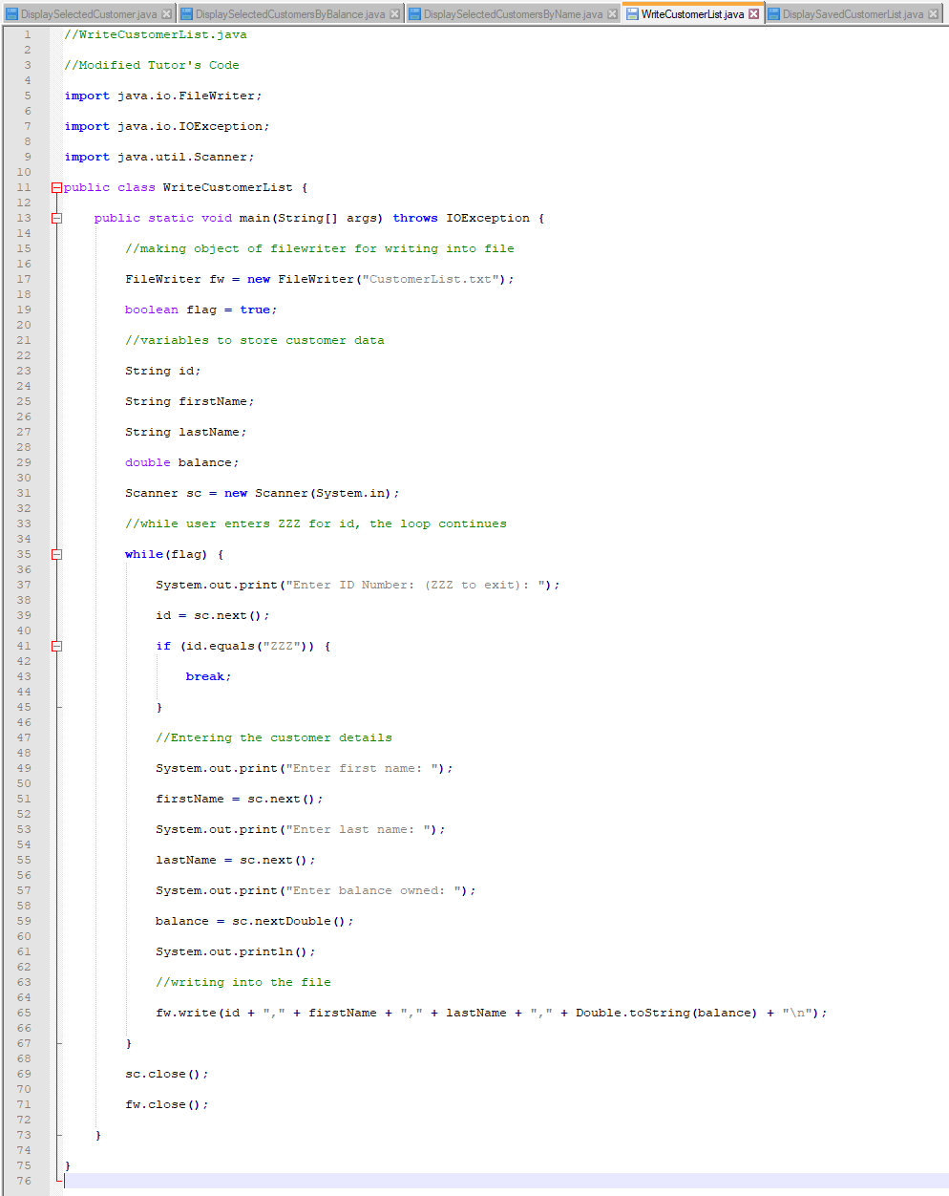The image size is (949, 1196).
Task: Click the file icon on WriteCustomerList.java tab
Action: pyautogui.click(x=634, y=15)
